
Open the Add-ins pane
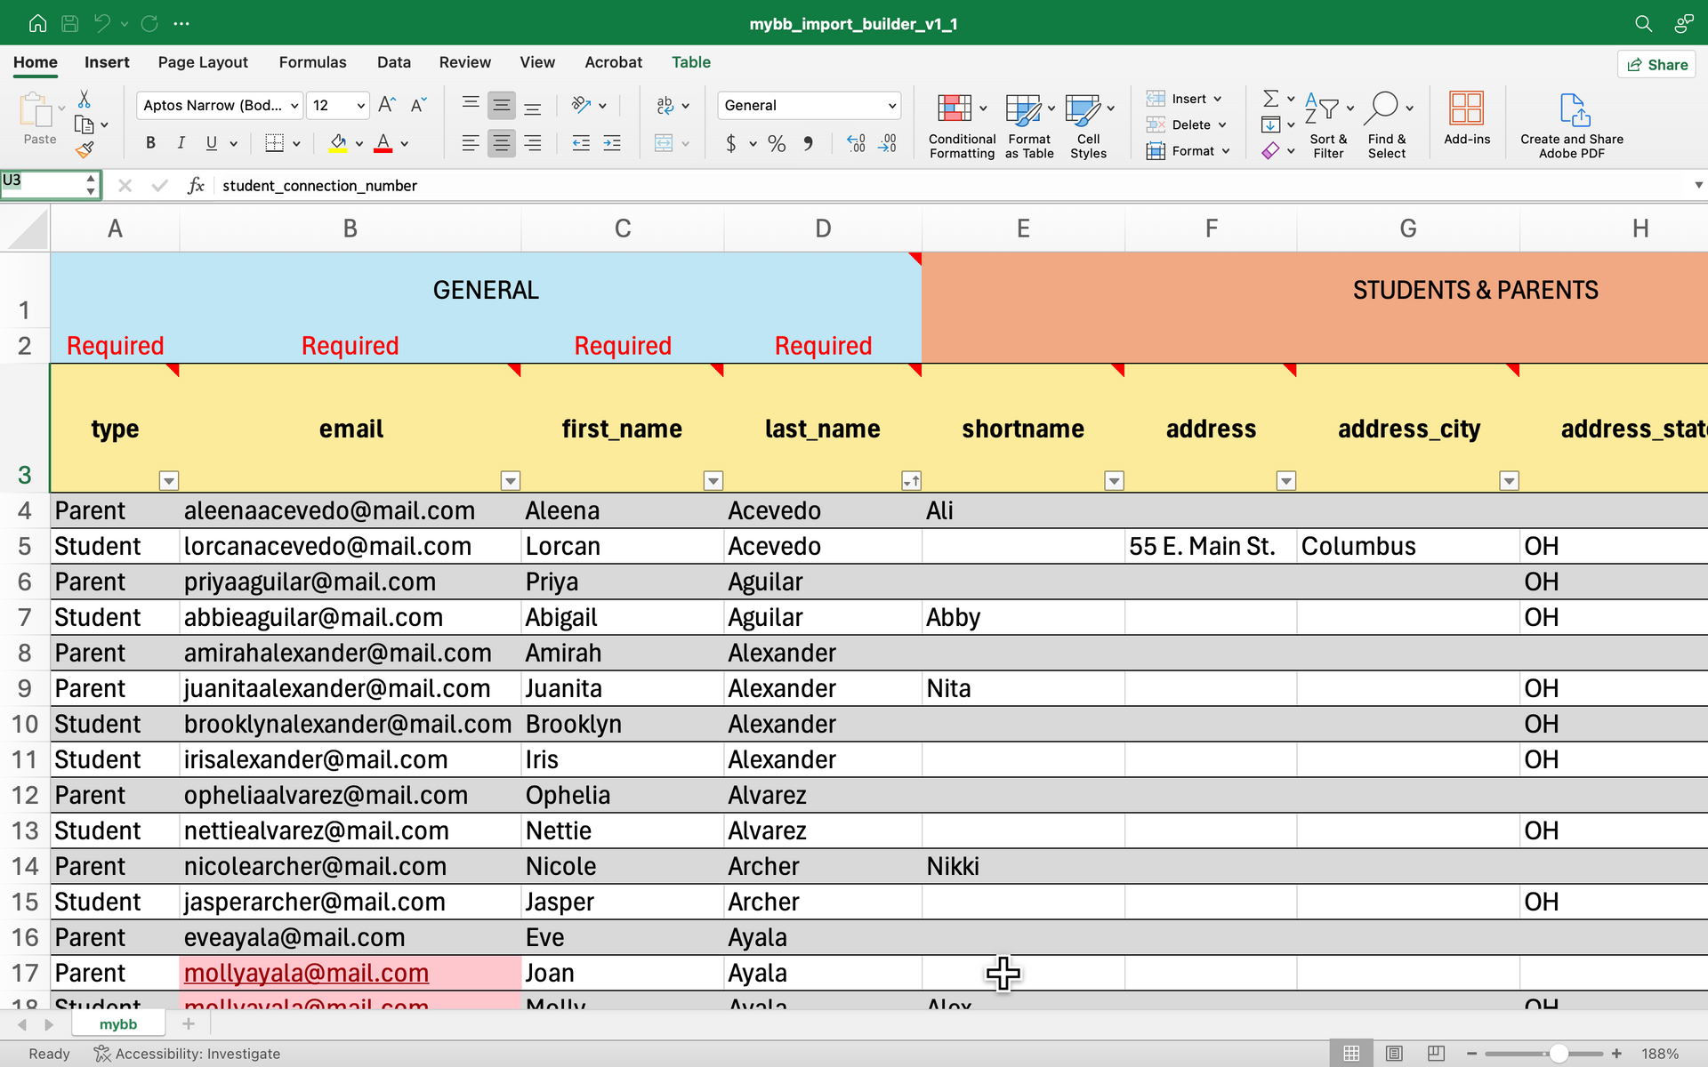click(1467, 118)
